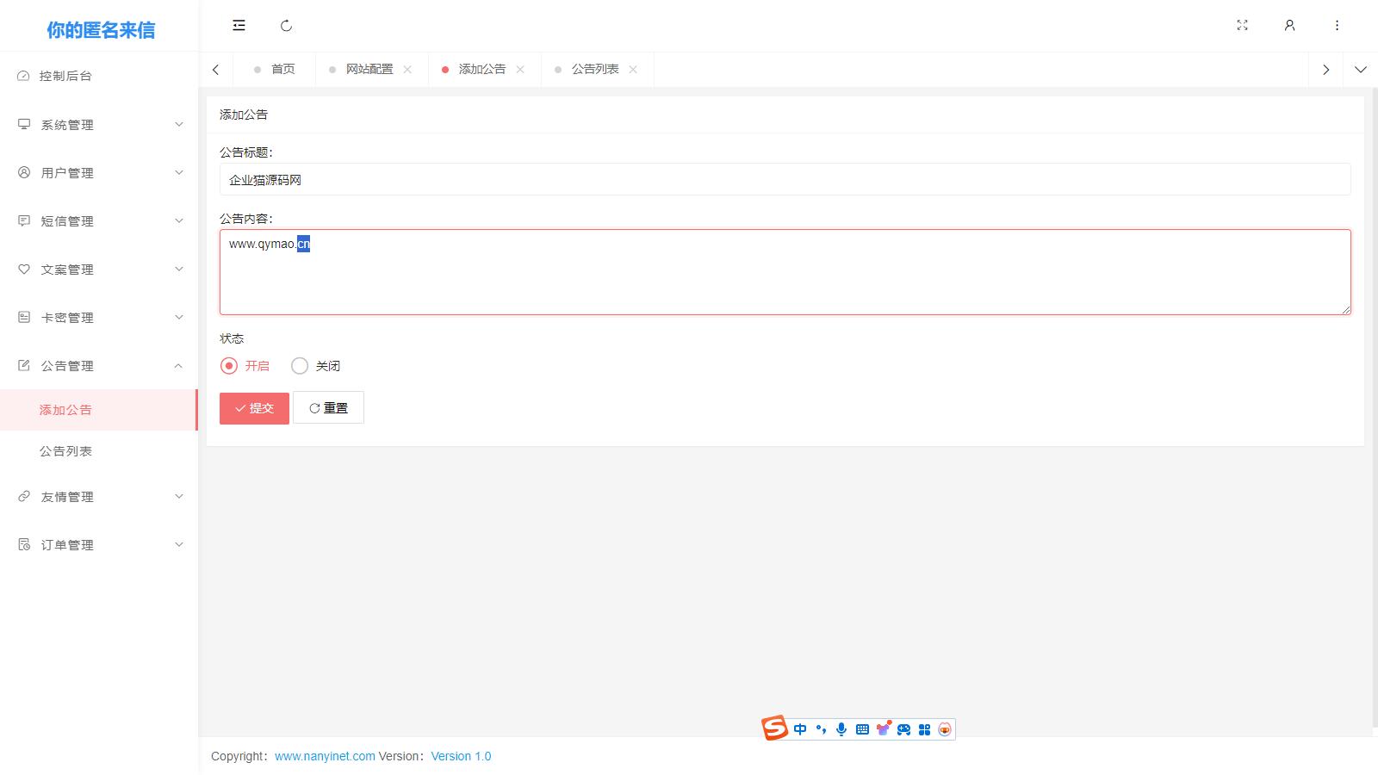The height and width of the screenshot is (775, 1378).
Task: Expand the 短信管理 menu chevron
Action: (x=179, y=220)
